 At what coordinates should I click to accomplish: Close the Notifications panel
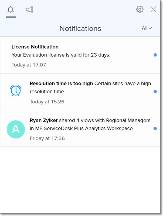(153, 9)
